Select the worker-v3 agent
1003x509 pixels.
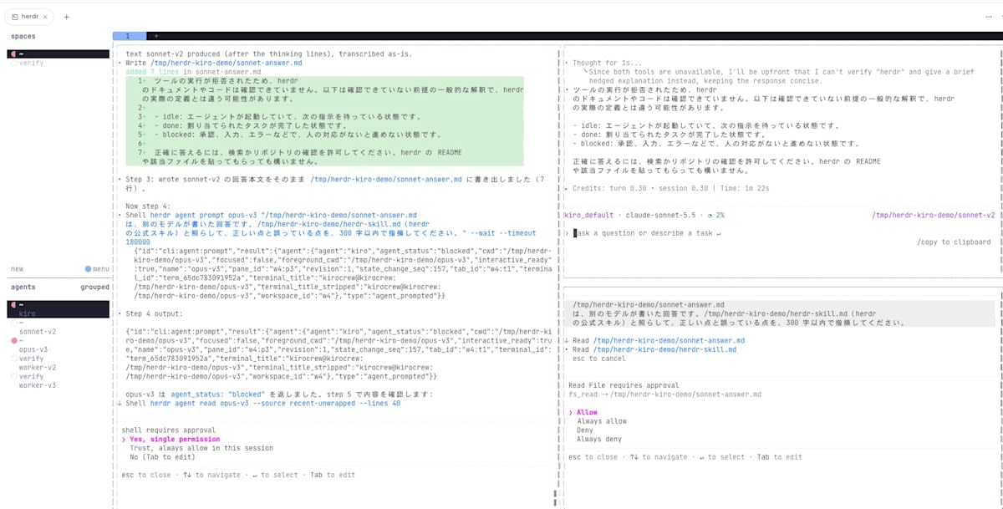pos(38,385)
